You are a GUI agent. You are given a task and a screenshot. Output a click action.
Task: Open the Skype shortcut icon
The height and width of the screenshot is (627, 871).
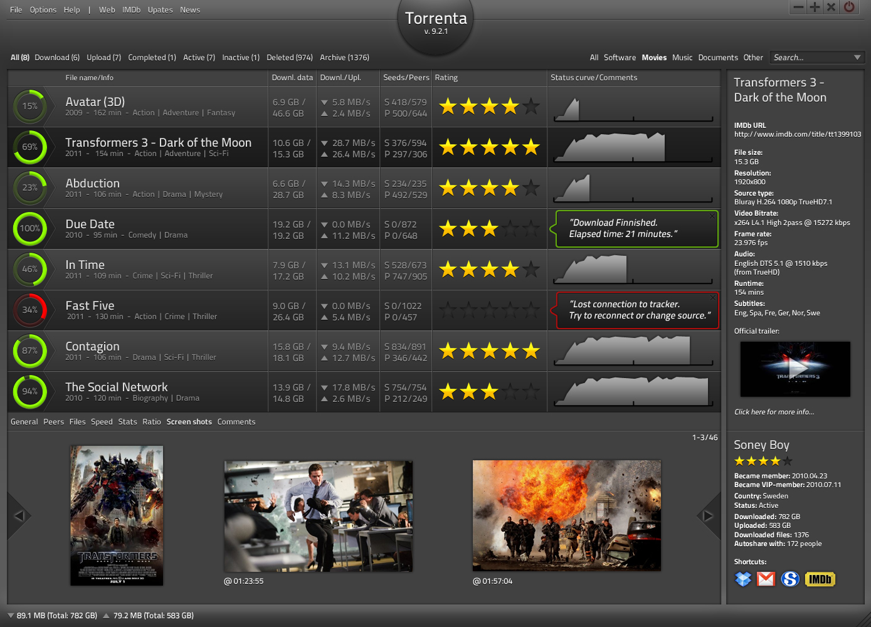(790, 579)
